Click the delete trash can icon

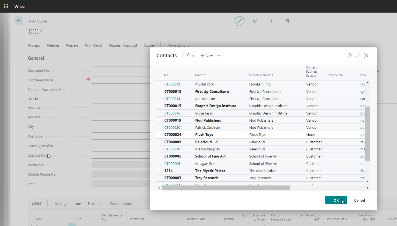pos(287,21)
